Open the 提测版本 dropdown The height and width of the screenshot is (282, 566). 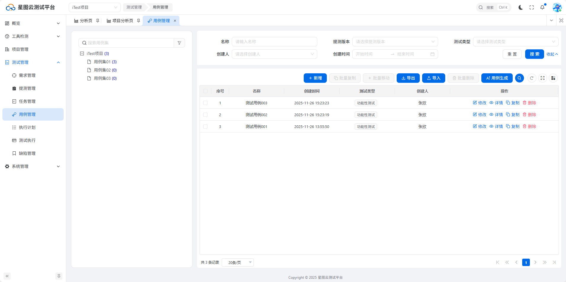click(x=395, y=42)
